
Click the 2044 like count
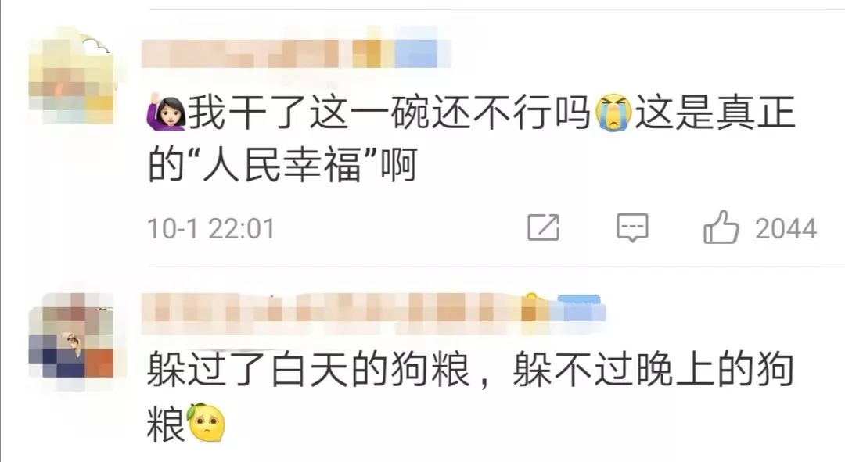(x=786, y=229)
